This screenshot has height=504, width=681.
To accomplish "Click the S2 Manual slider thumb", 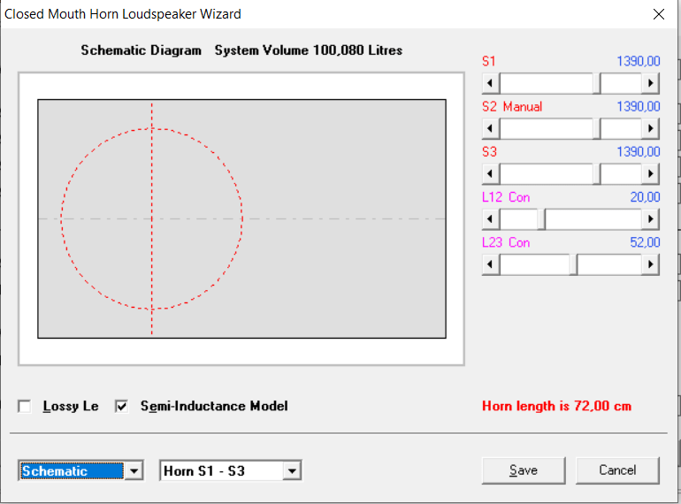I will pyautogui.click(x=597, y=128).
